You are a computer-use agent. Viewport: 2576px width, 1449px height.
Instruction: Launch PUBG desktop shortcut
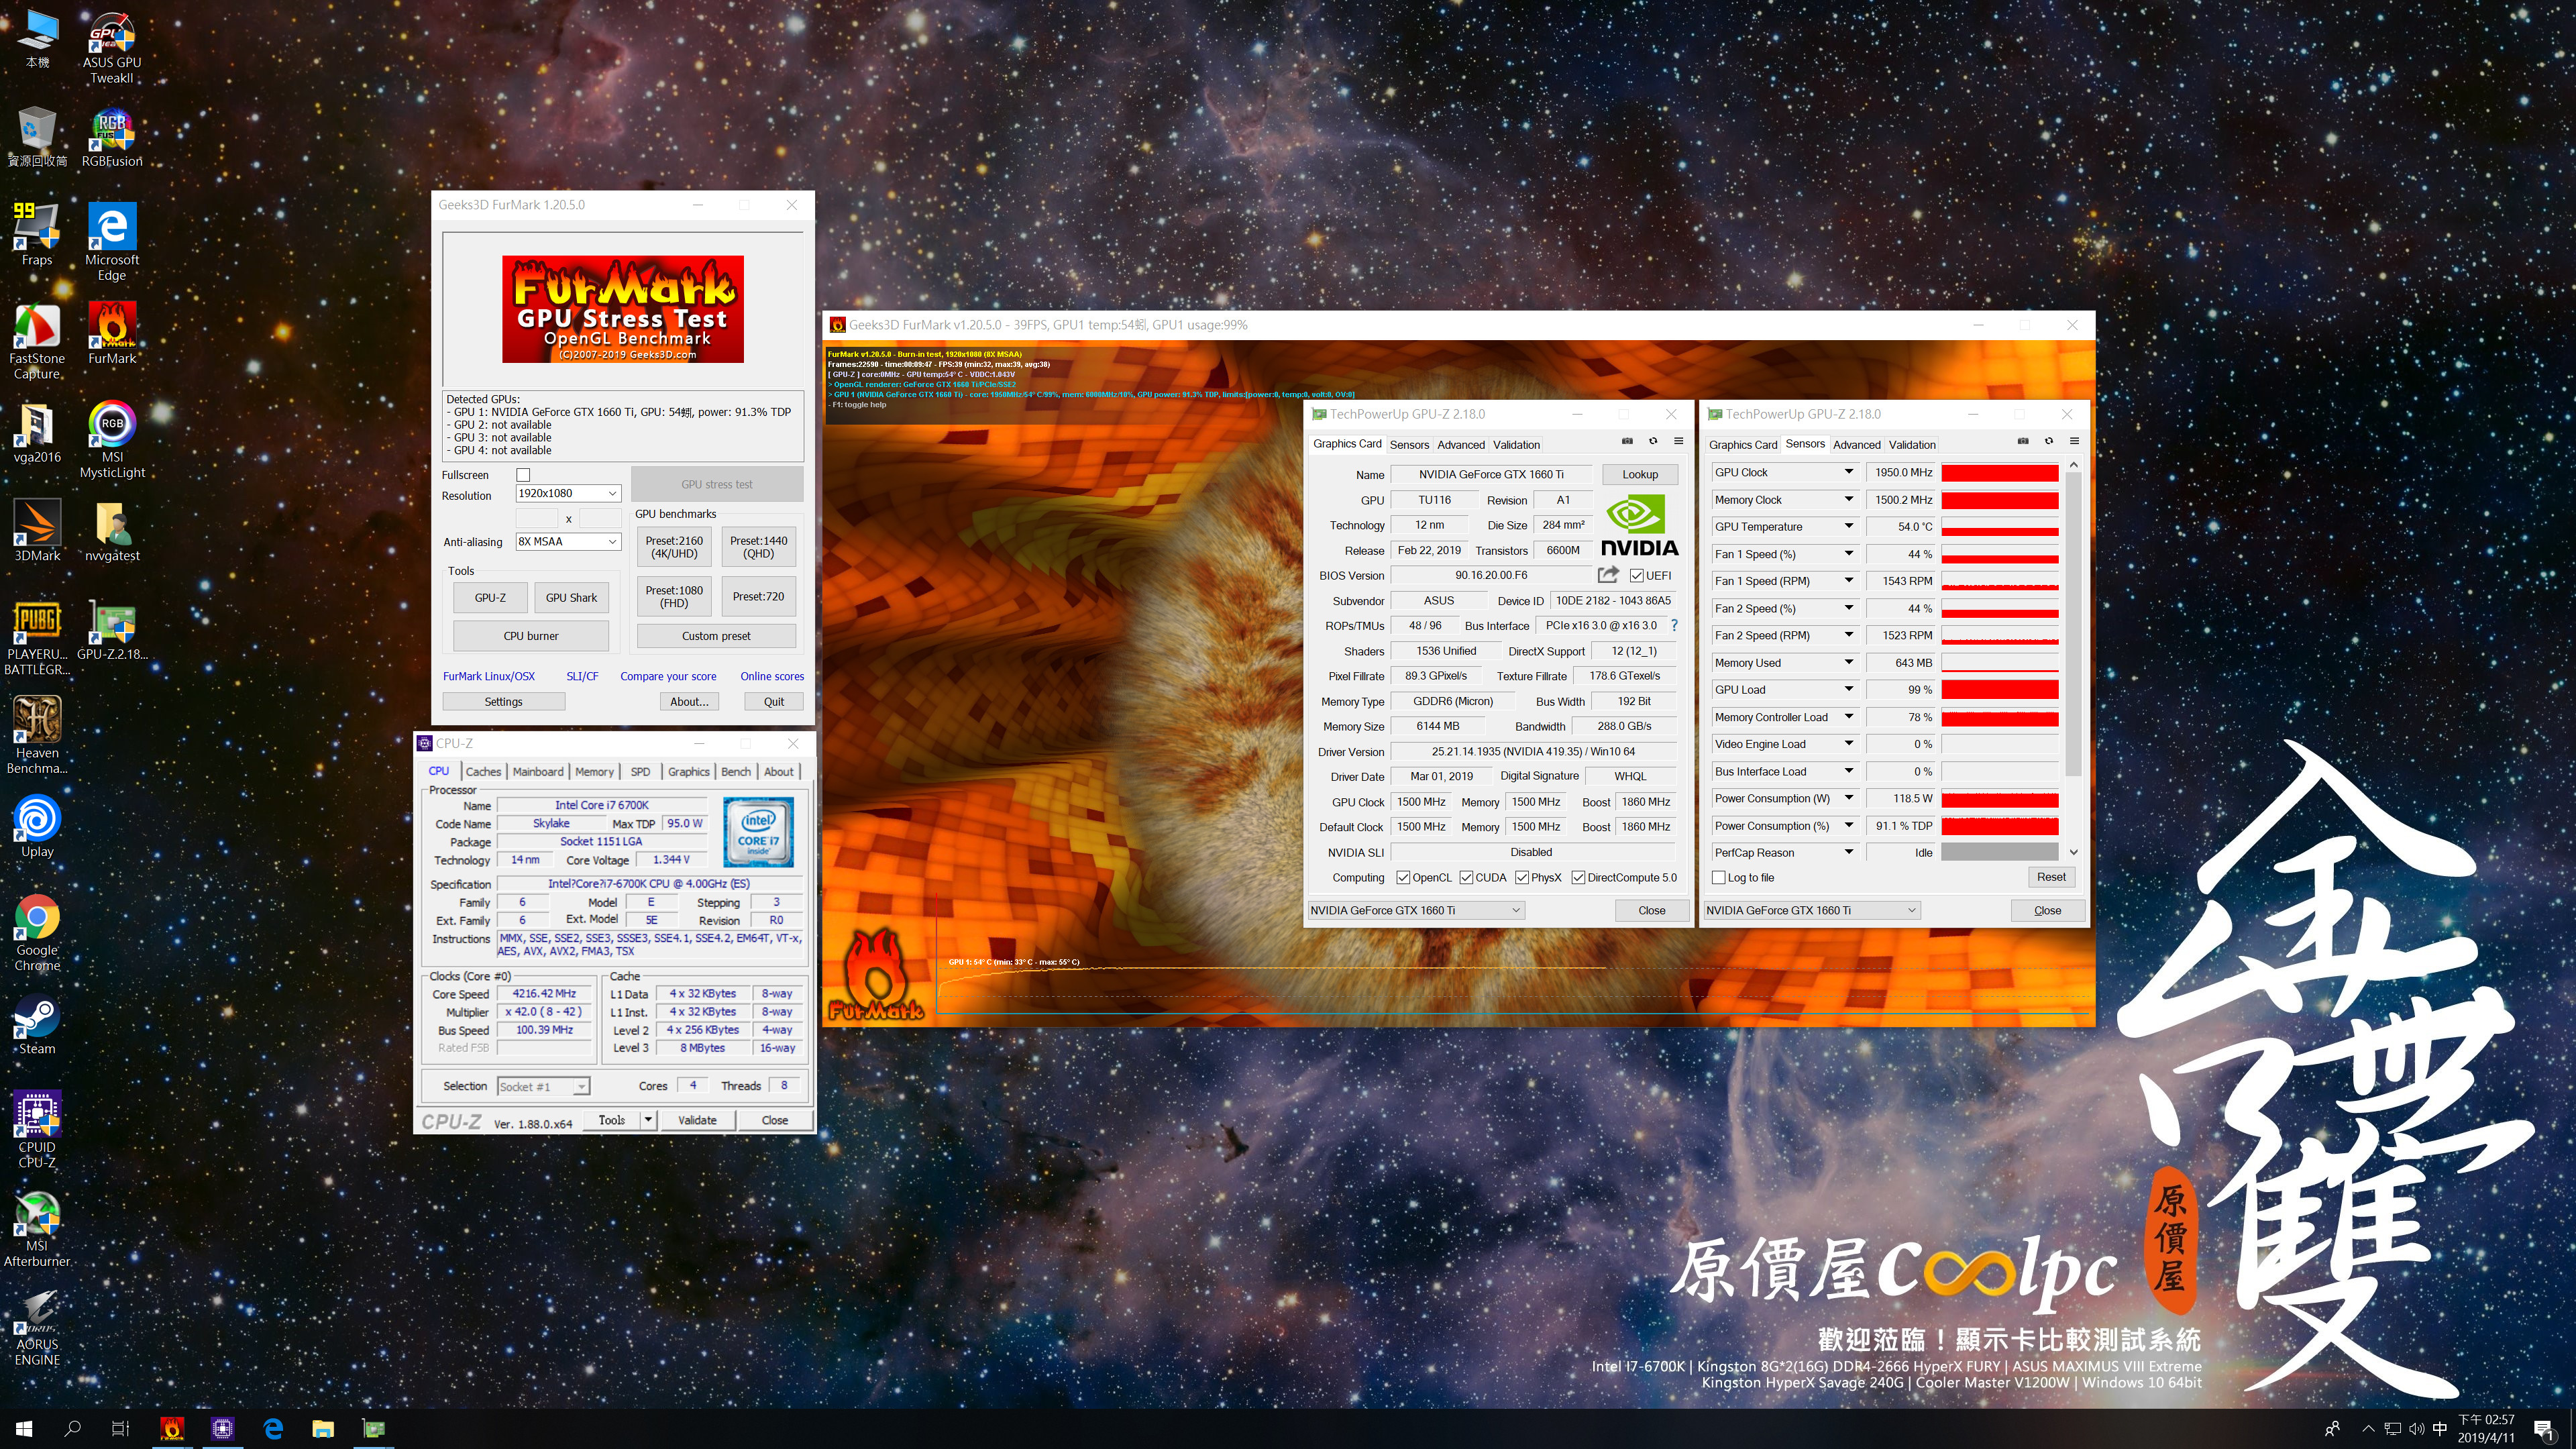coord(37,637)
